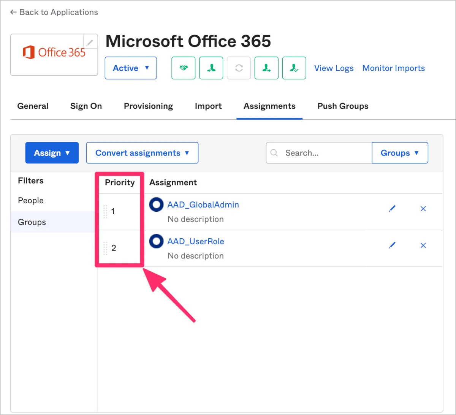Click the user with checkmark icon

coord(294,68)
